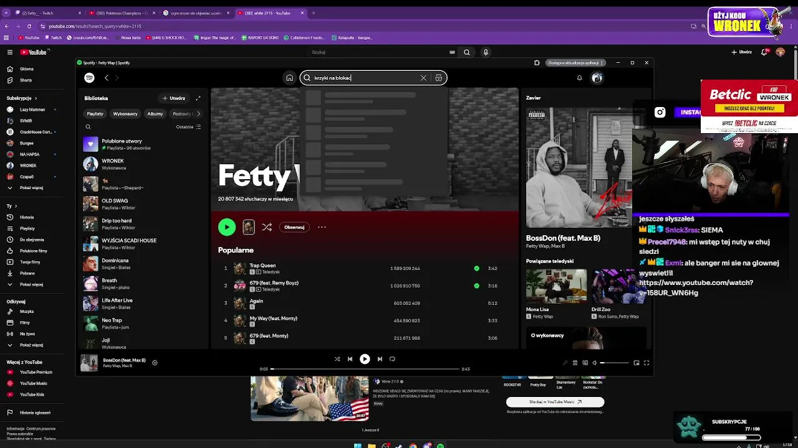Screen dimensions: 798x448
Task: Open the Ostatnie sort dropdown
Action: 188,127
